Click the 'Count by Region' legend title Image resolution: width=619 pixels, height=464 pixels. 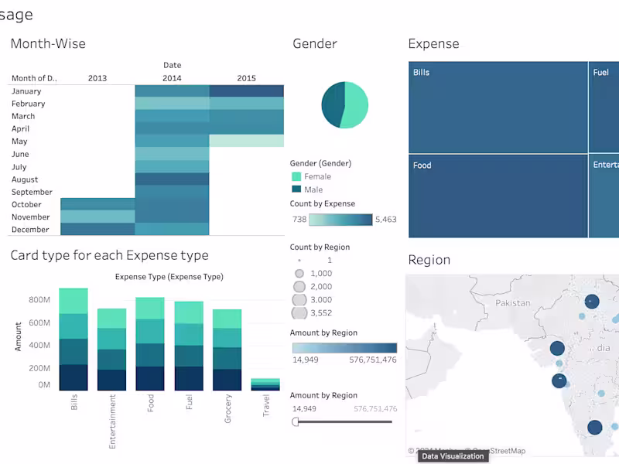tap(320, 247)
